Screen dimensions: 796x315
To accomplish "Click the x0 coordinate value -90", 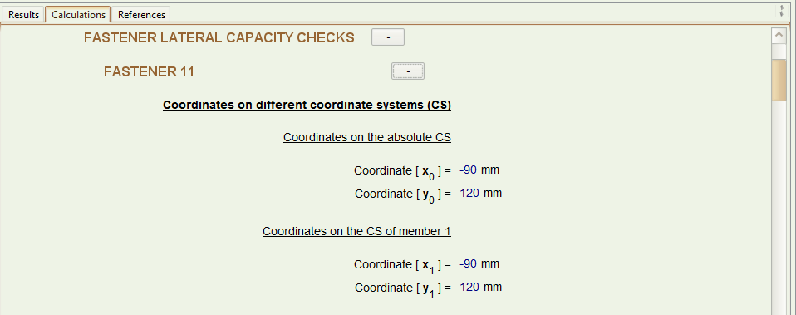I will click(468, 170).
